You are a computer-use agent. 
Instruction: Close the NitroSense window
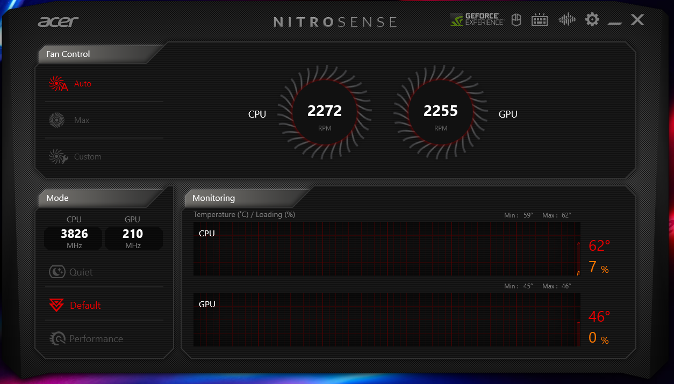[x=637, y=20]
